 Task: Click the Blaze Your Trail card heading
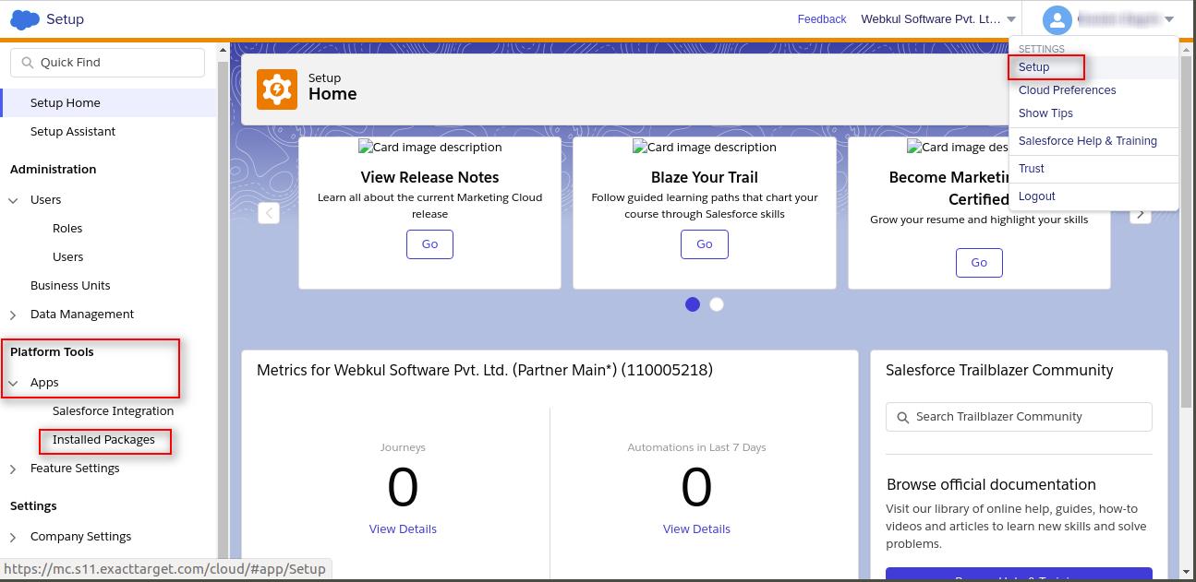coord(704,177)
